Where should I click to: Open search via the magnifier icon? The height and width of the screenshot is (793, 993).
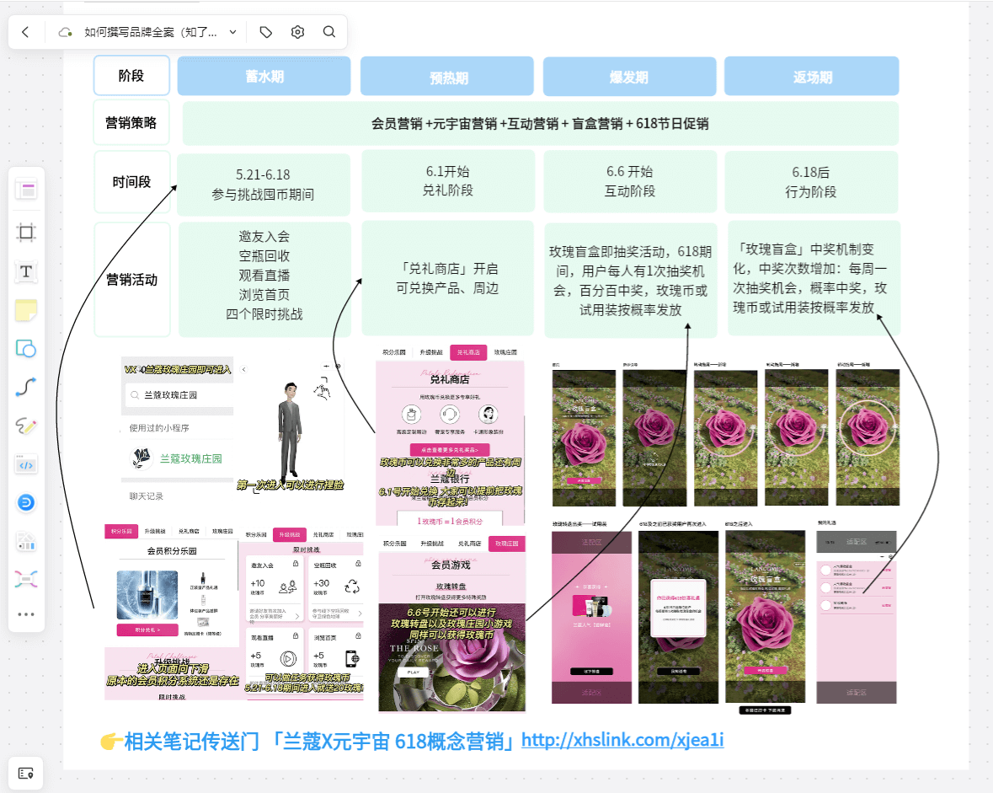coord(329,31)
